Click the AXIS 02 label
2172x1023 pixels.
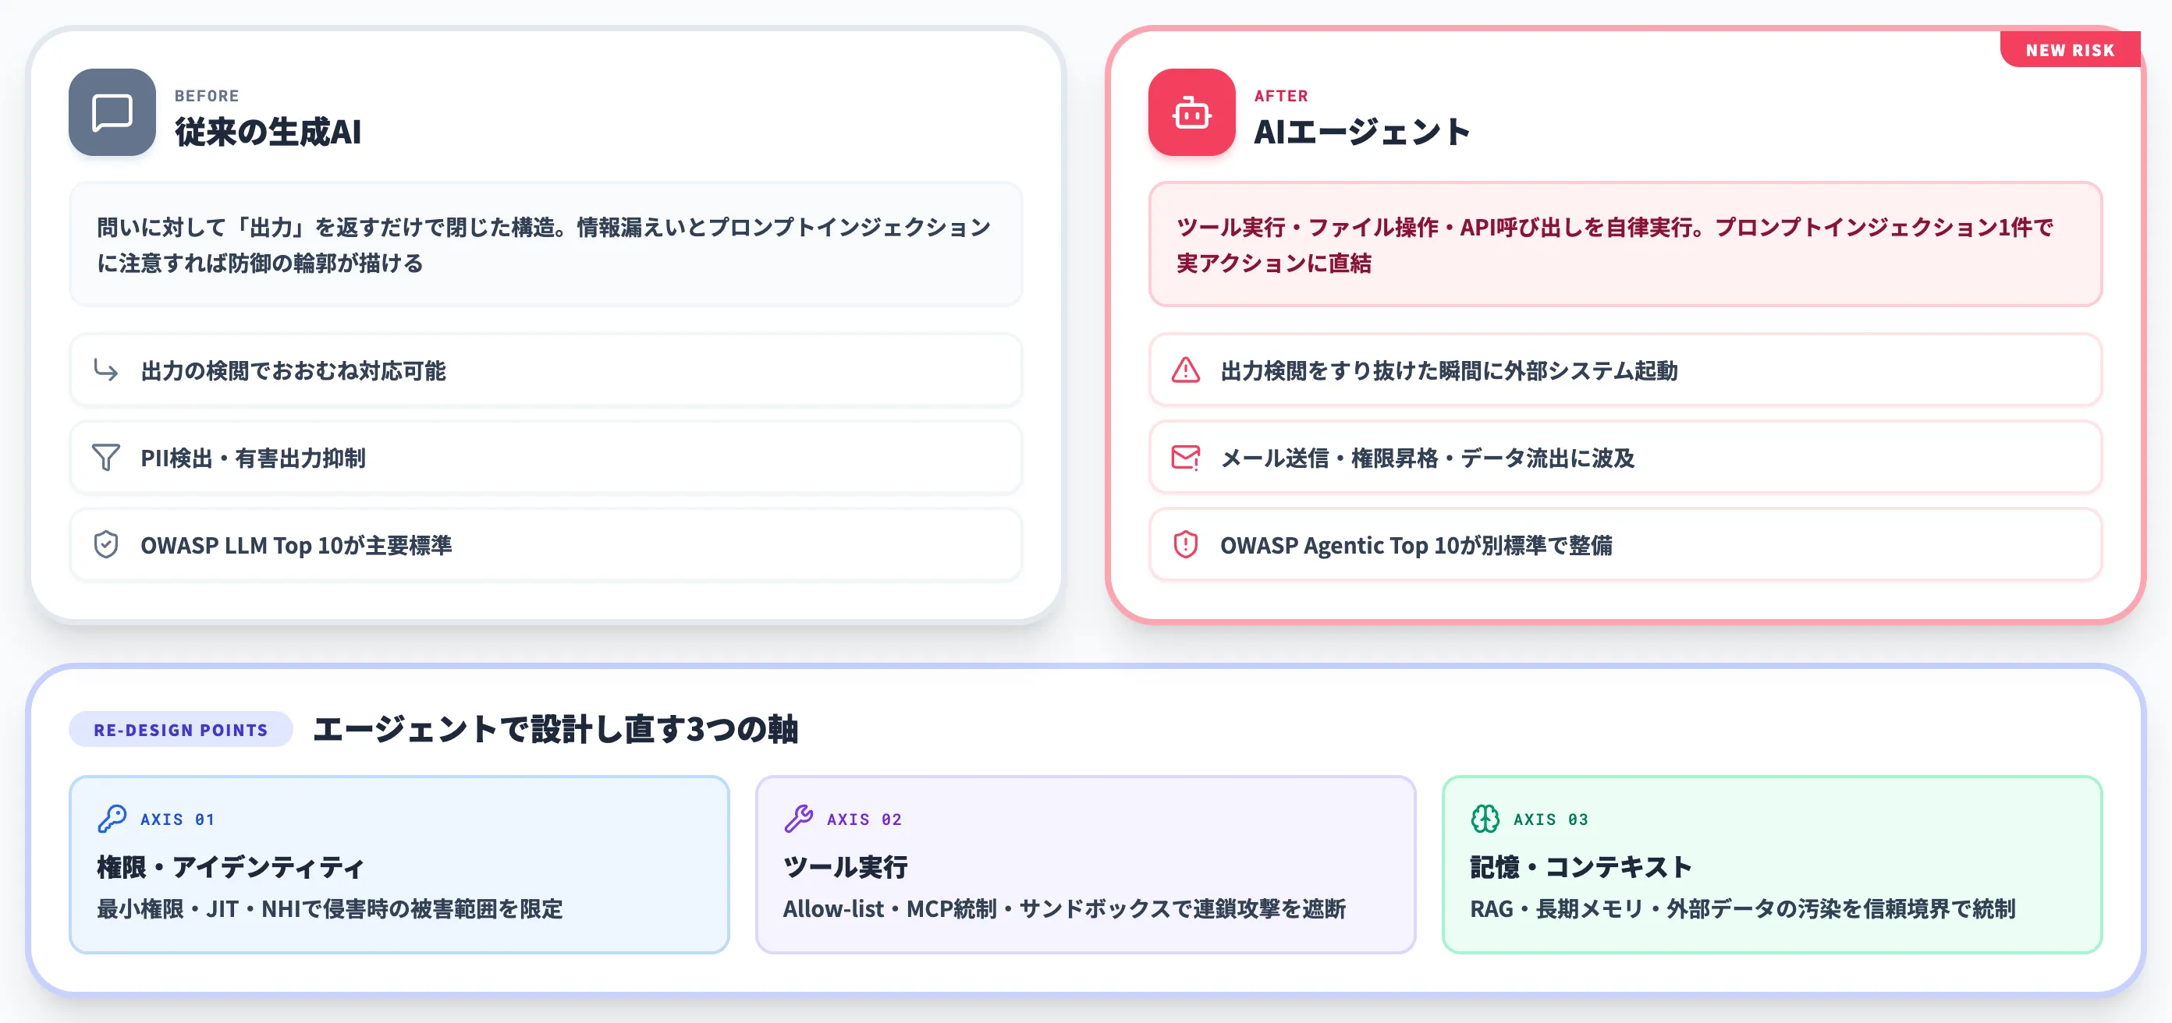(864, 819)
